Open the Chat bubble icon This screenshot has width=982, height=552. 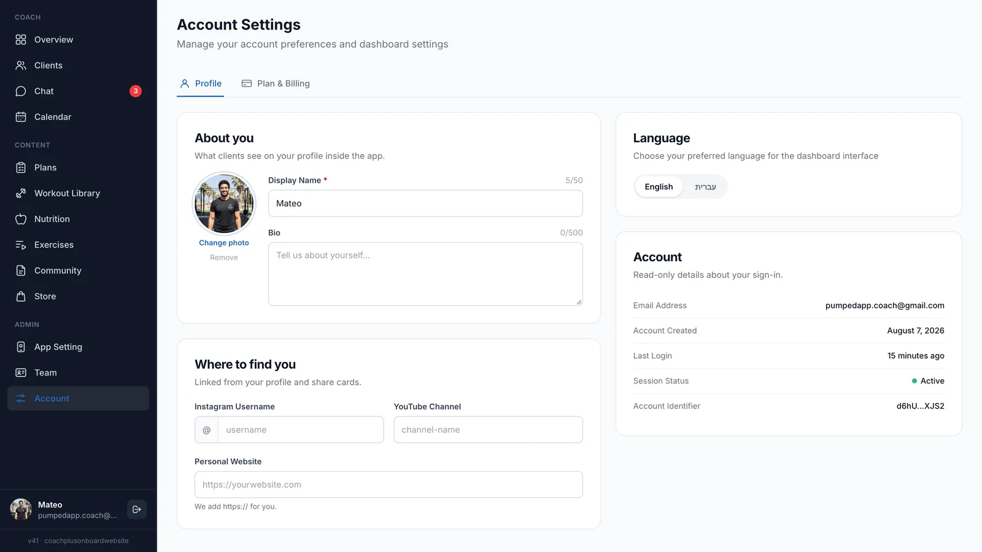(21, 91)
